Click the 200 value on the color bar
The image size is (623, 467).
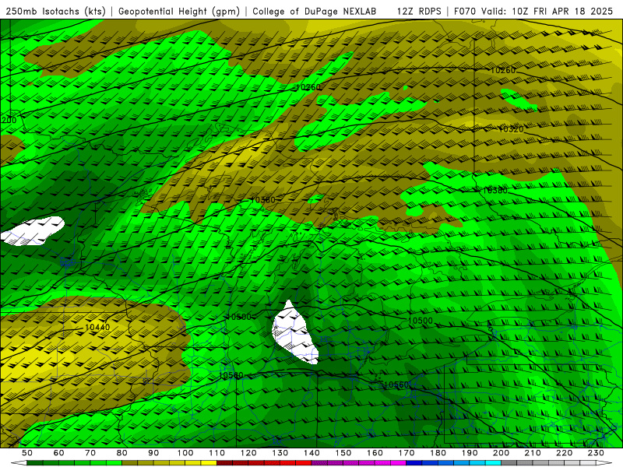click(501, 453)
